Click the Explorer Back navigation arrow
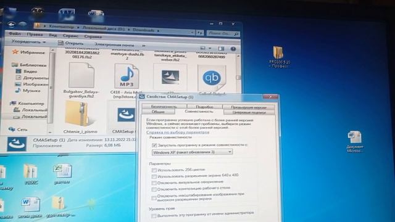The image size is (395, 222). (x=11, y=24)
